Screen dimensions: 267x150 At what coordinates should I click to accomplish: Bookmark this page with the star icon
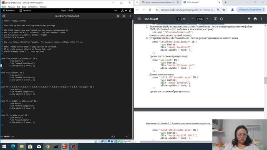point(224,10)
